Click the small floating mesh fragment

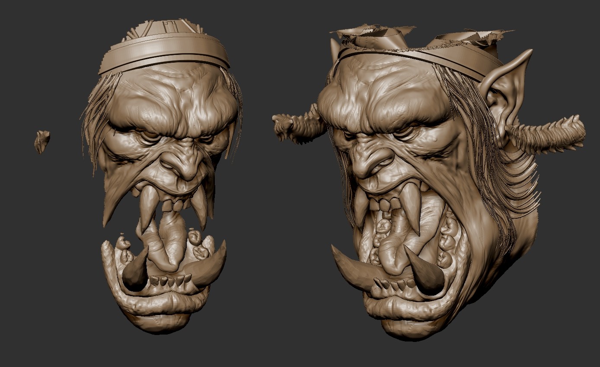tap(42, 142)
